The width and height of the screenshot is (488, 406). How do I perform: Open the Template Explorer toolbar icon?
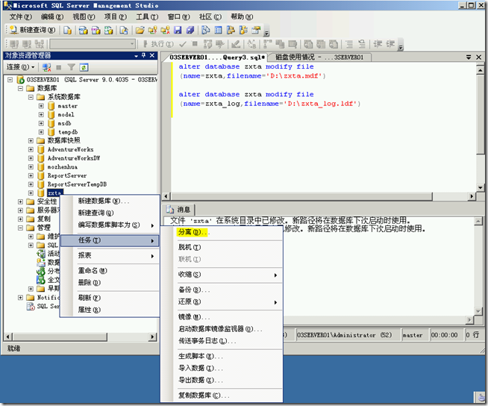coord(243,30)
